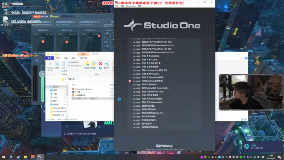Pin toggle next to Downloads in quick access
Screen dimensions: 284x160
pyautogui.click(x=65, y=94)
